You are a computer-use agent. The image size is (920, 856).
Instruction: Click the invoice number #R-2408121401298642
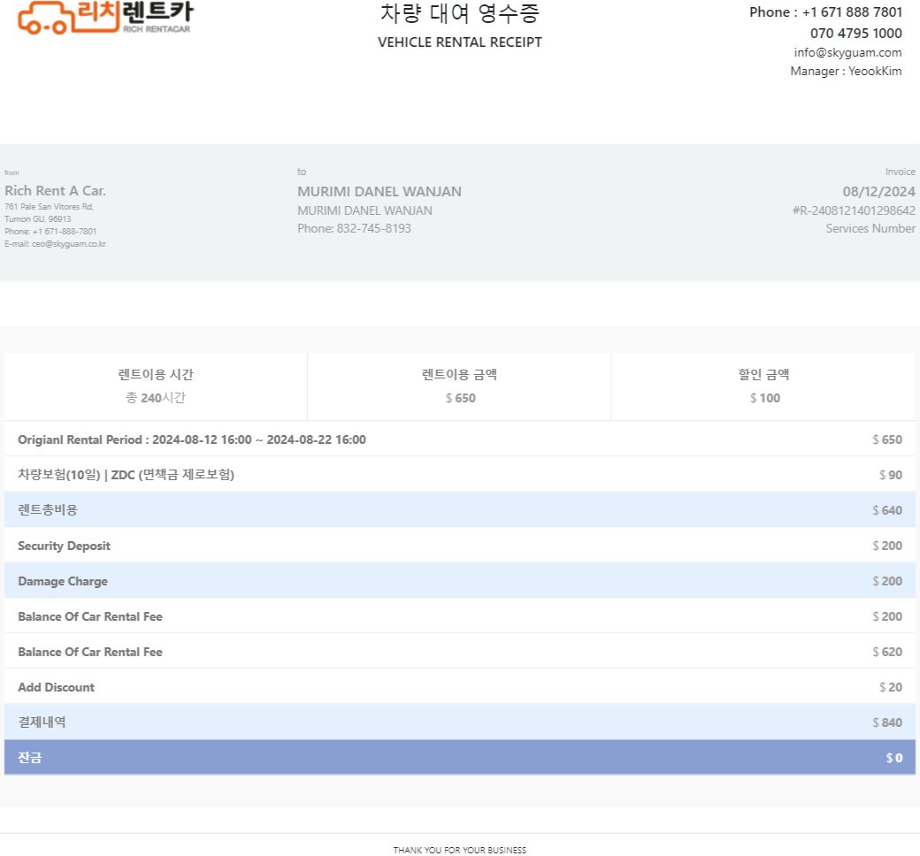click(854, 210)
